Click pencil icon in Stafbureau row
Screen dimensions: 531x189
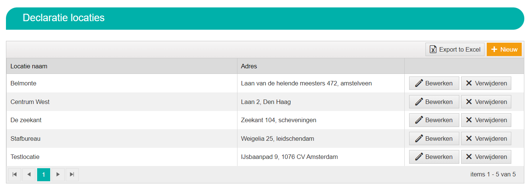419,139
